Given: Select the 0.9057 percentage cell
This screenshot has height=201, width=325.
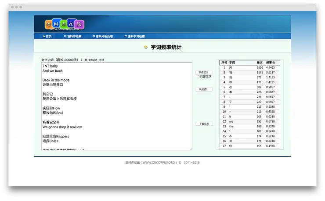Looking at the screenshot, I should pos(270,87).
